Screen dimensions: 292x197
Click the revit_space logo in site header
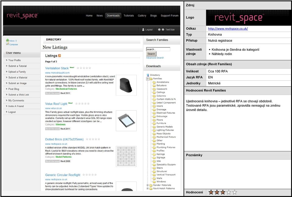[22, 16]
